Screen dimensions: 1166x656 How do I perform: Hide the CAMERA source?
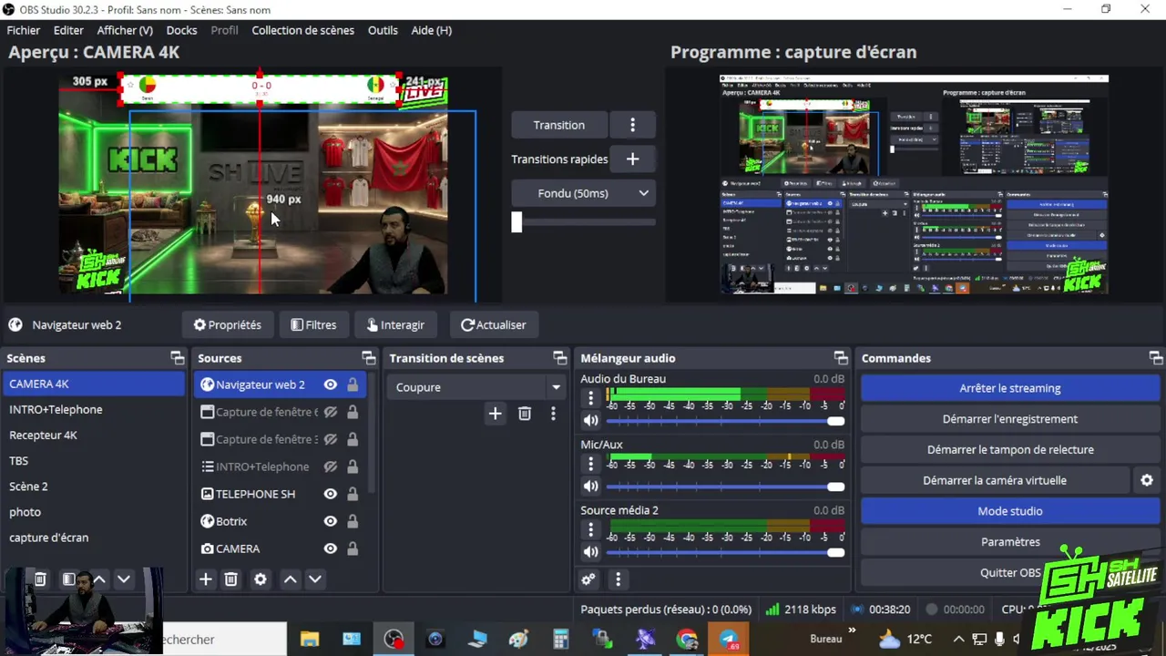click(331, 548)
